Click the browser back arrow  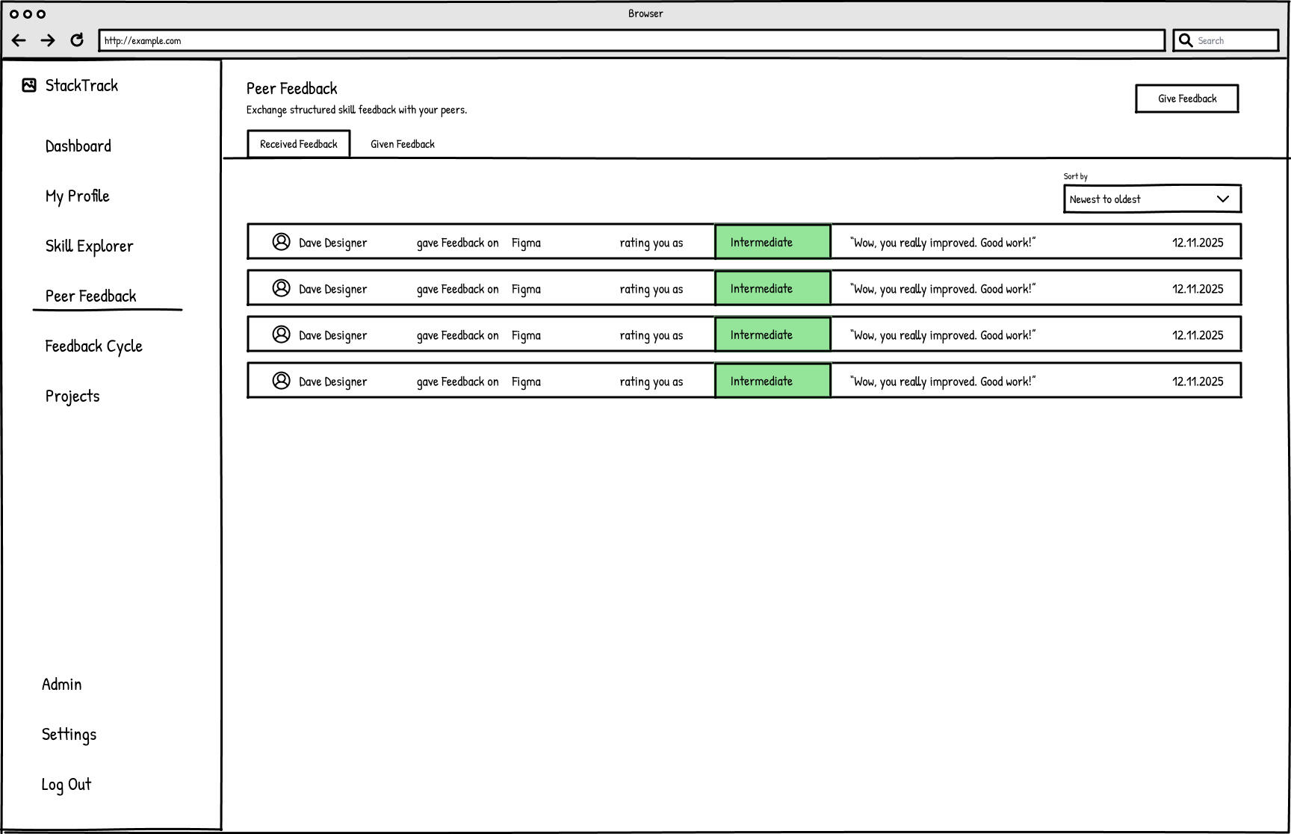[x=19, y=40]
